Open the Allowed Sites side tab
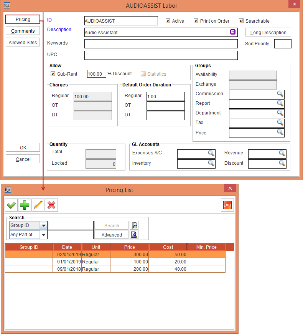 23,43
